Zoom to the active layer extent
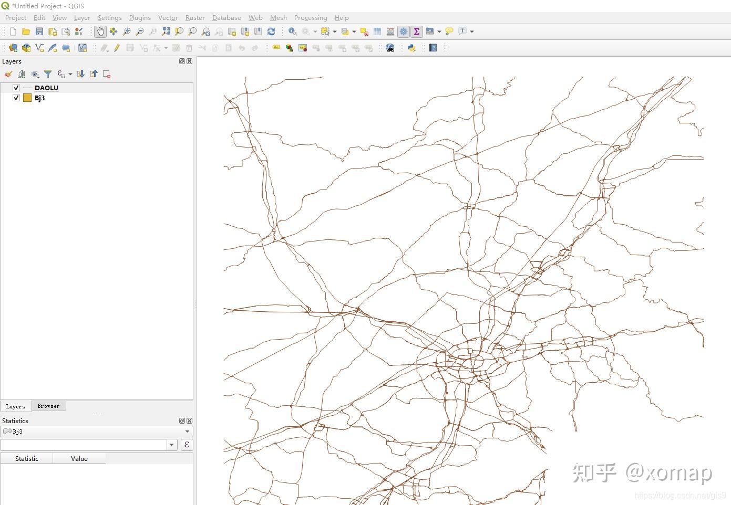Image resolution: width=731 pixels, height=505 pixels. pos(192,31)
